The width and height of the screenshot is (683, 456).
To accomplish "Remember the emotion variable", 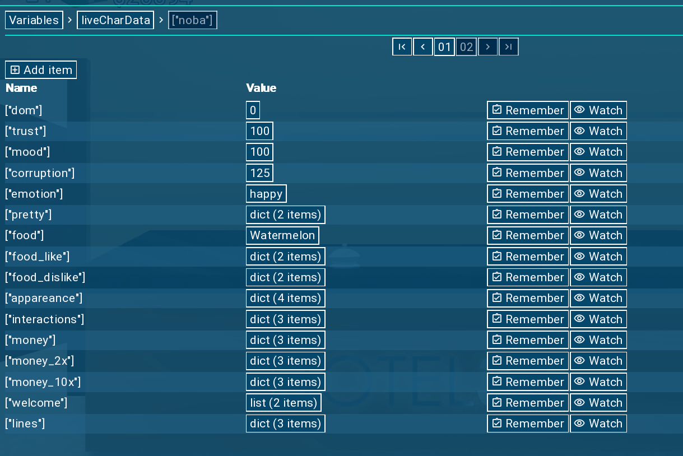I will point(528,194).
